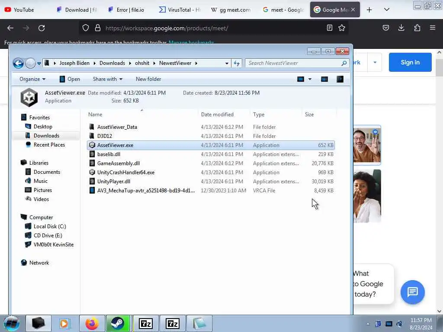Reload the Firefox page
The image size is (443, 332).
click(42, 28)
